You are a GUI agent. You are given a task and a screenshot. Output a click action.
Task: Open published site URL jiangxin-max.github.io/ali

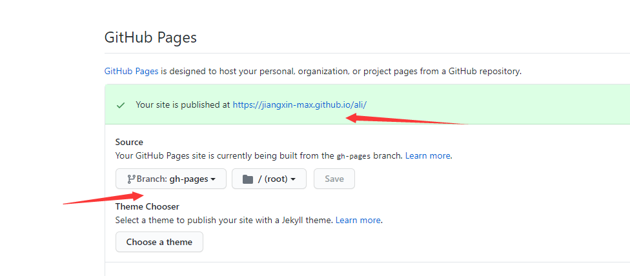300,105
